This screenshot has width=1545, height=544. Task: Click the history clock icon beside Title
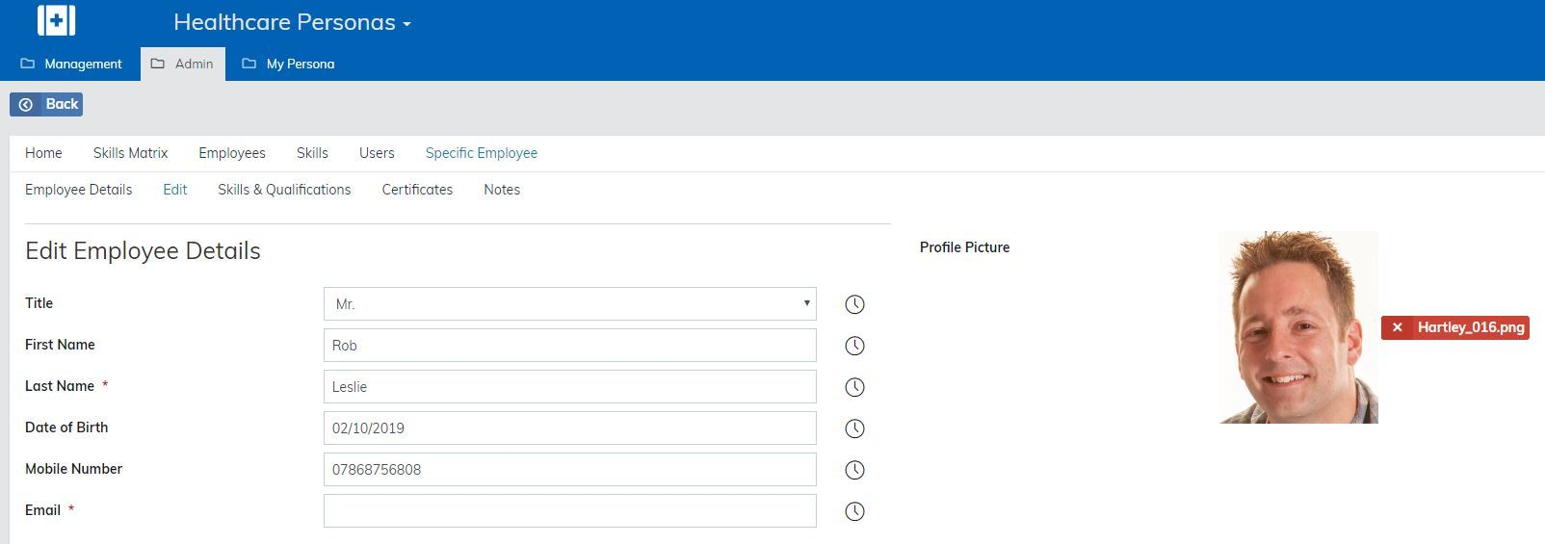point(854,304)
